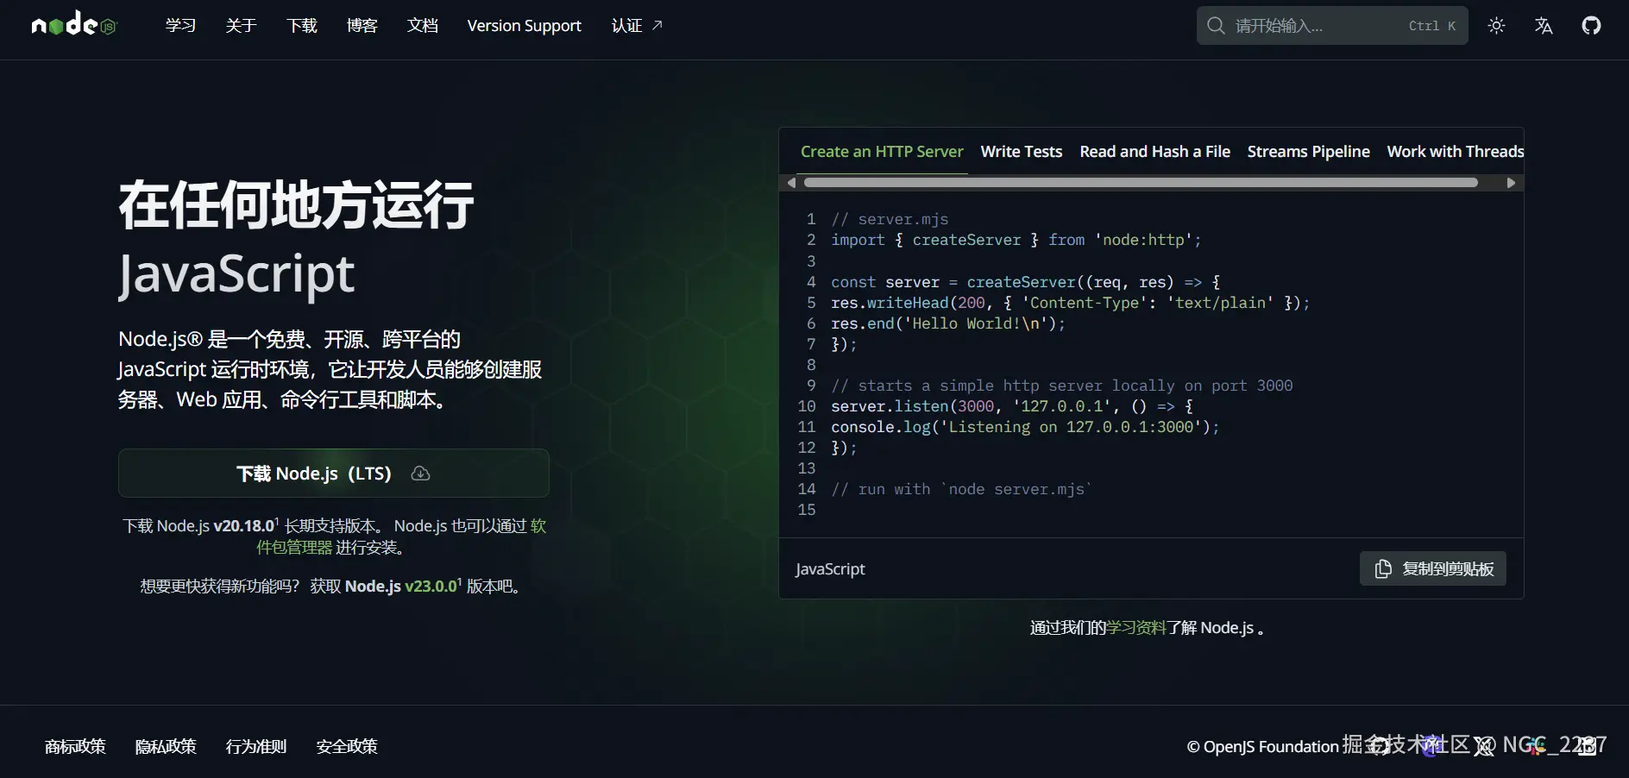Click the Ctrl K shortcut hint
This screenshot has width=1629, height=778.
coord(1432,26)
